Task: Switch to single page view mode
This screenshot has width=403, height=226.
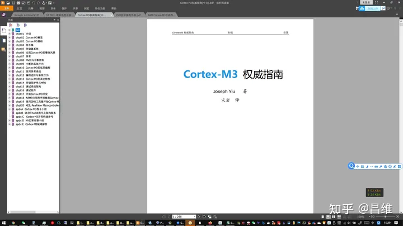Action: pos(323,217)
